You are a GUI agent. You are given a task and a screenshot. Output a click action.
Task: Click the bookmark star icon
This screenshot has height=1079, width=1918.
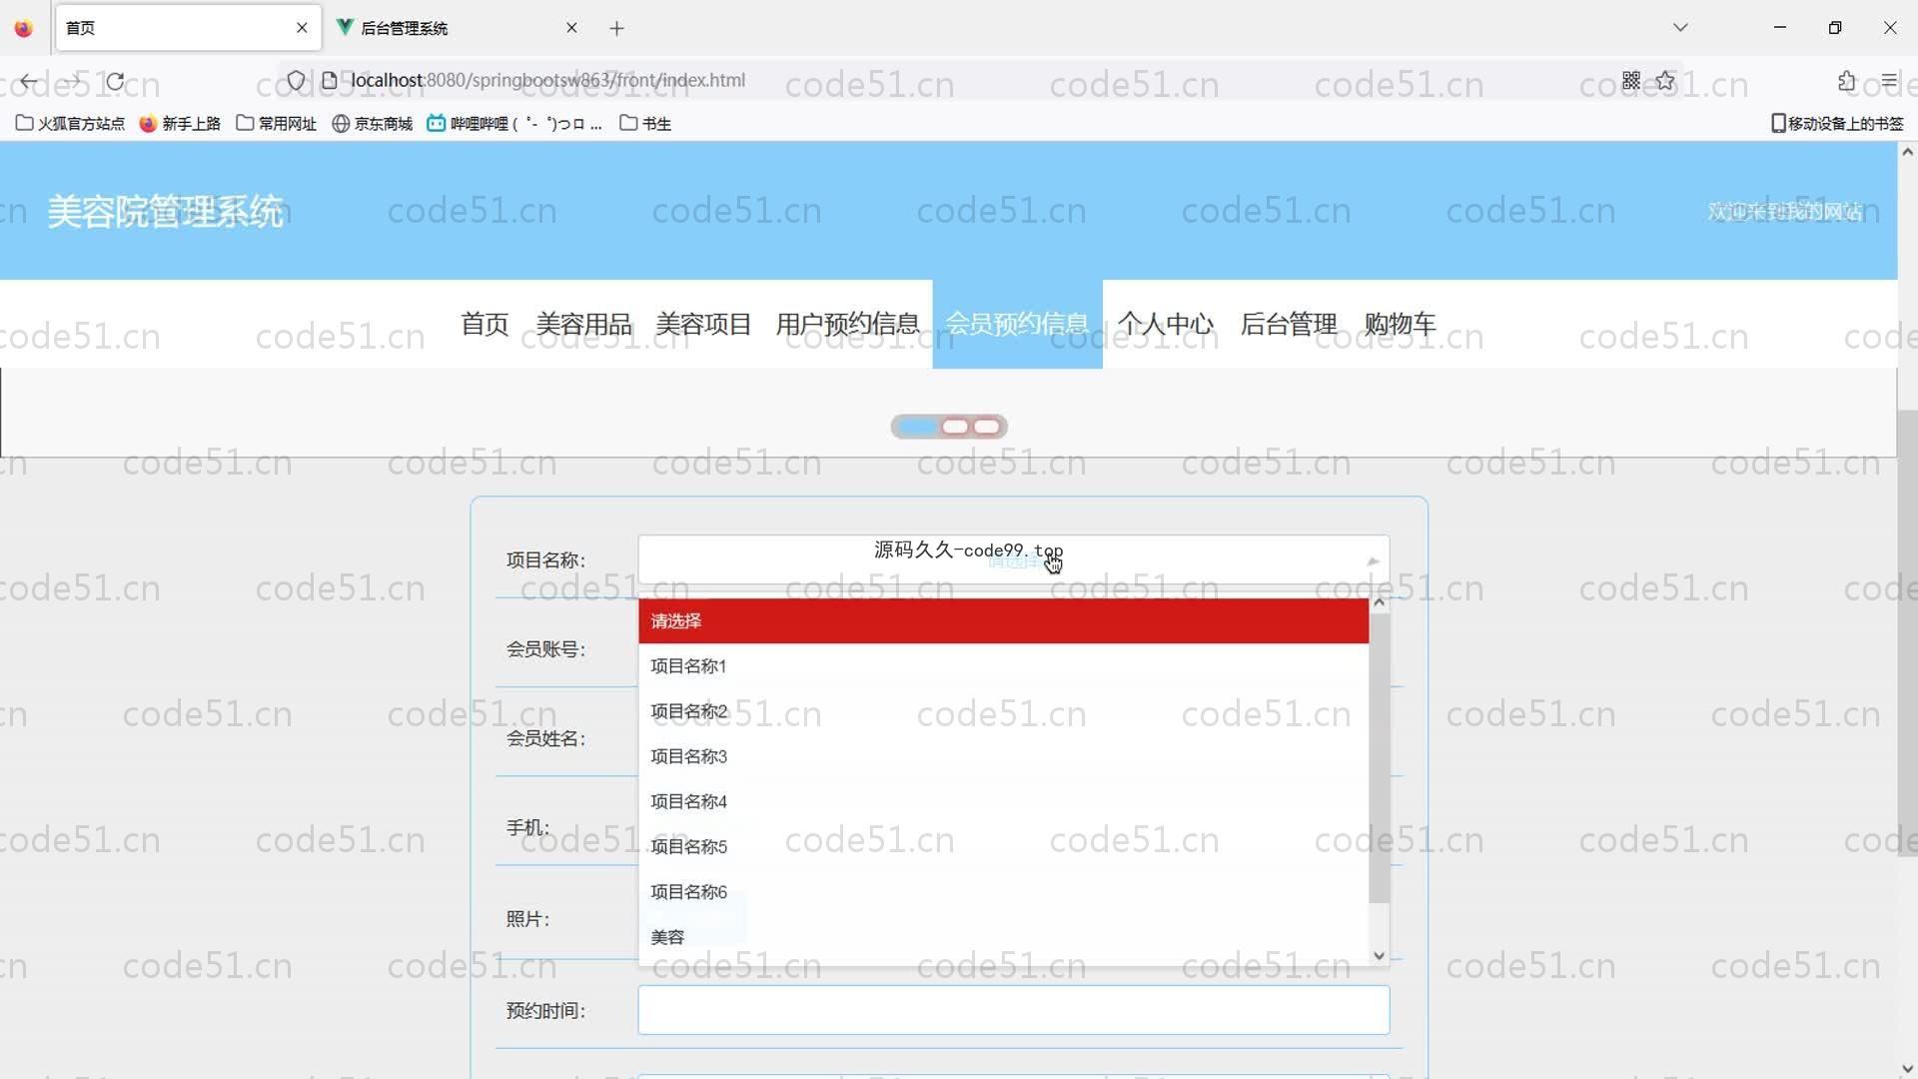[1665, 81]
